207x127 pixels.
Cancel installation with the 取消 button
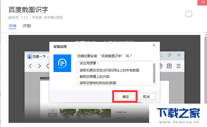point(146,96)
